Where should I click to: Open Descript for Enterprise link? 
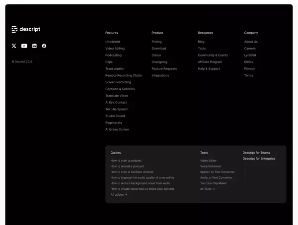[259, 159]
